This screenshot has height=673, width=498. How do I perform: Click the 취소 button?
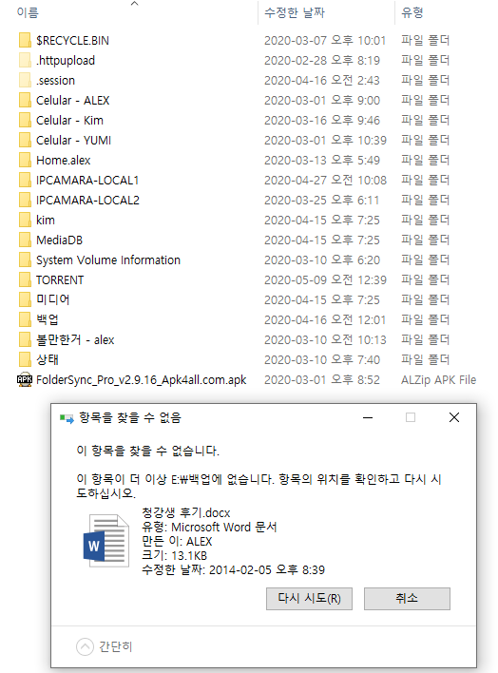[407, 598]
